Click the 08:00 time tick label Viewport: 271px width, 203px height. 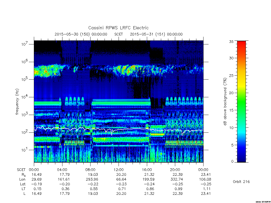[91, 170]
